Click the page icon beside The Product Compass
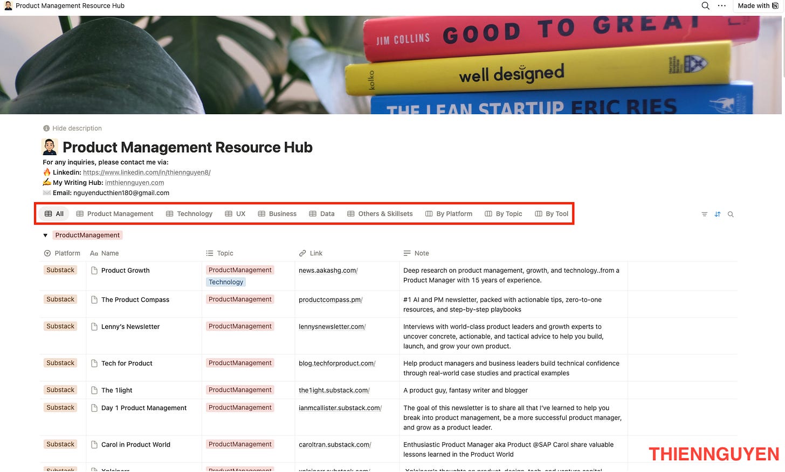The width and height of the screenshot is (785, 472). [x=94, y=300]
